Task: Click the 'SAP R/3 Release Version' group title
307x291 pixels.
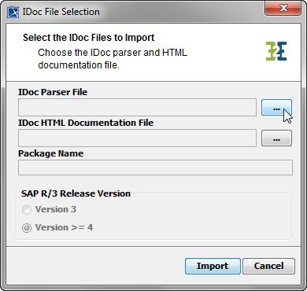Action: [76, 193]
